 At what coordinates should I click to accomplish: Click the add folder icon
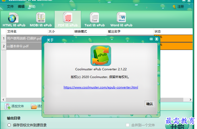pyautogui.click(x=34, y=106)
